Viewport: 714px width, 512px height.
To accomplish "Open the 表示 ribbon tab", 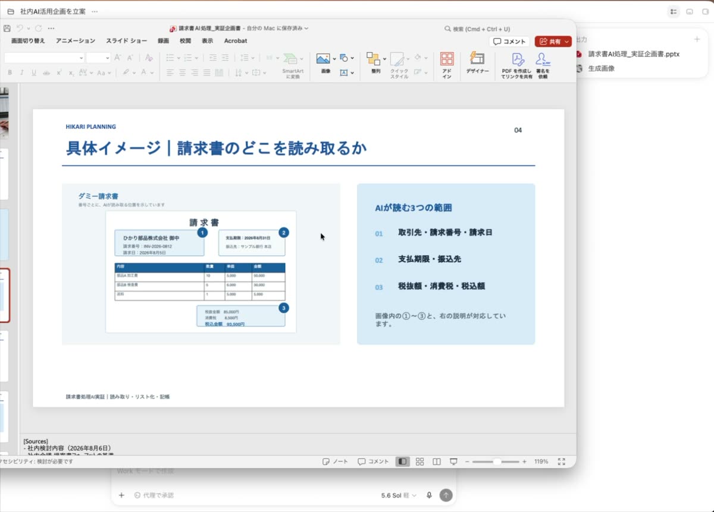I will (207, 41).
